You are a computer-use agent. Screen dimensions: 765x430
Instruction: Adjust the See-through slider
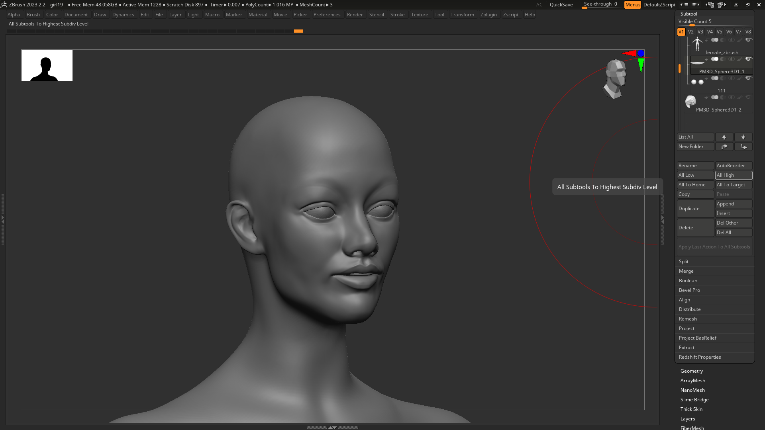[x=600, y=5]
